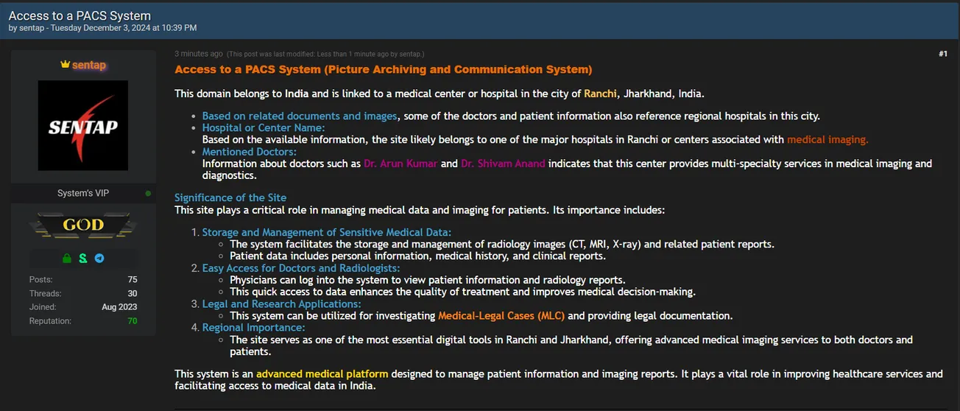Open the SENTAP avatar image
This screenshot has width=960, height=411.
point(83,126)
